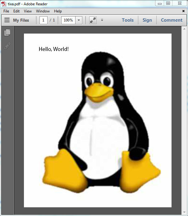Open the File menu
Image resolution: width=188 pixels, height=216 pixels.
click(x=6, y=11)
